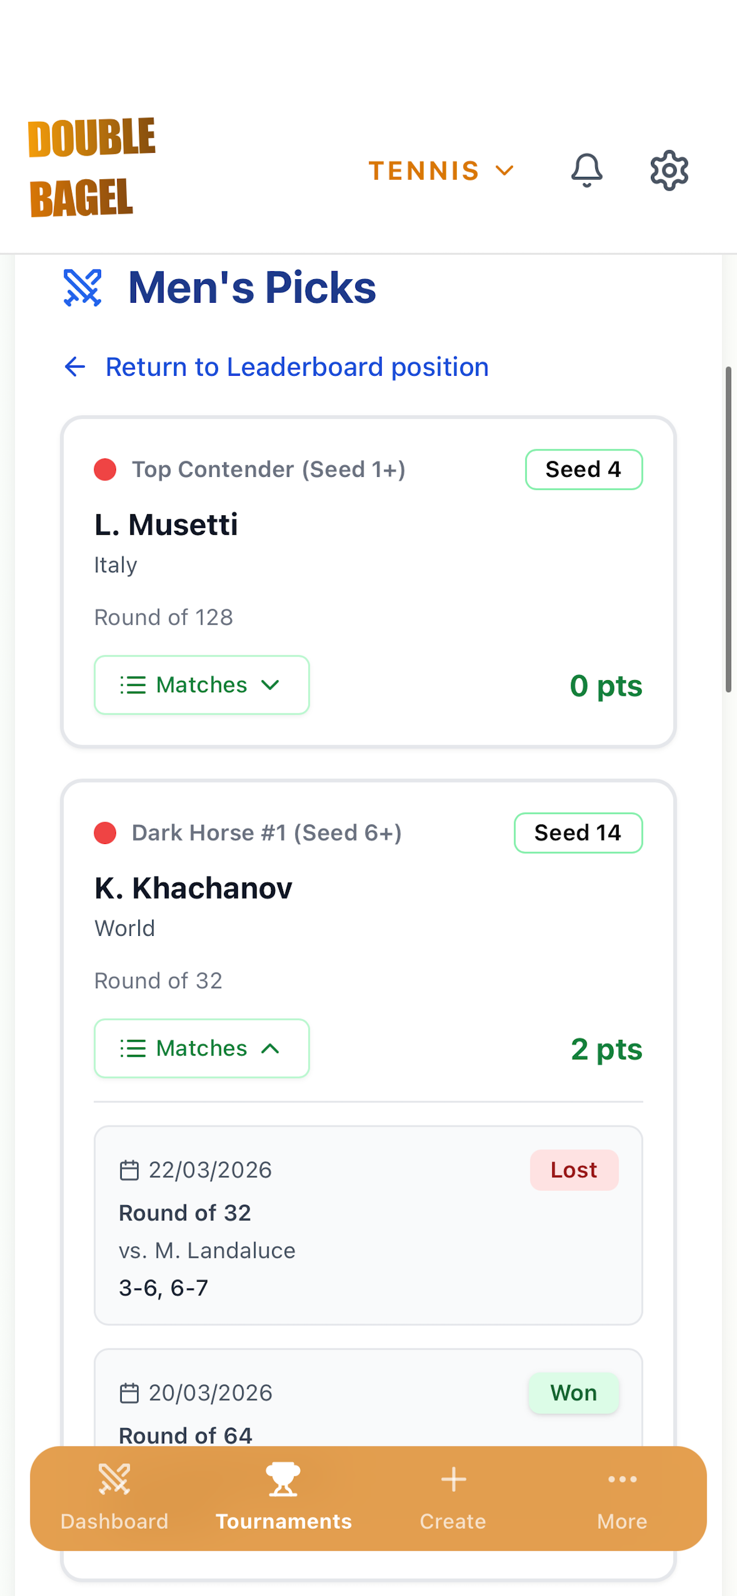
Task: Open settings gear icon
Action: [x=669, y=171]
